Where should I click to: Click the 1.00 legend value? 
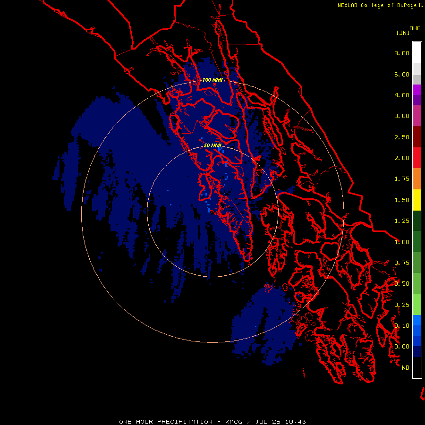[402, 242]
